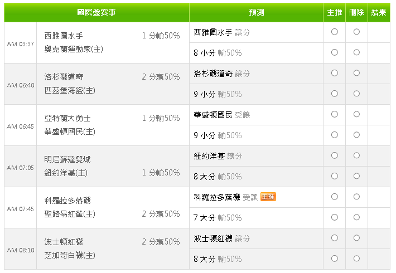Click team name 匹茲堡海盜(主)
This screenshot has height=273, width=396.
tap(70, 90)
